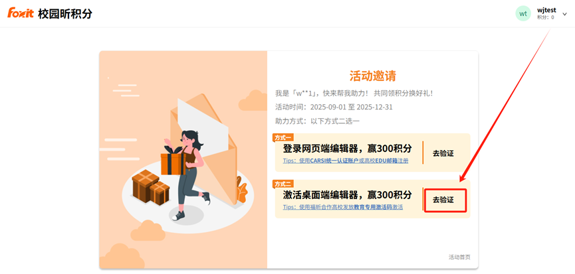Click the 方式一 orange badge
This screenshot has width=575, height=274.
point(283,137)
